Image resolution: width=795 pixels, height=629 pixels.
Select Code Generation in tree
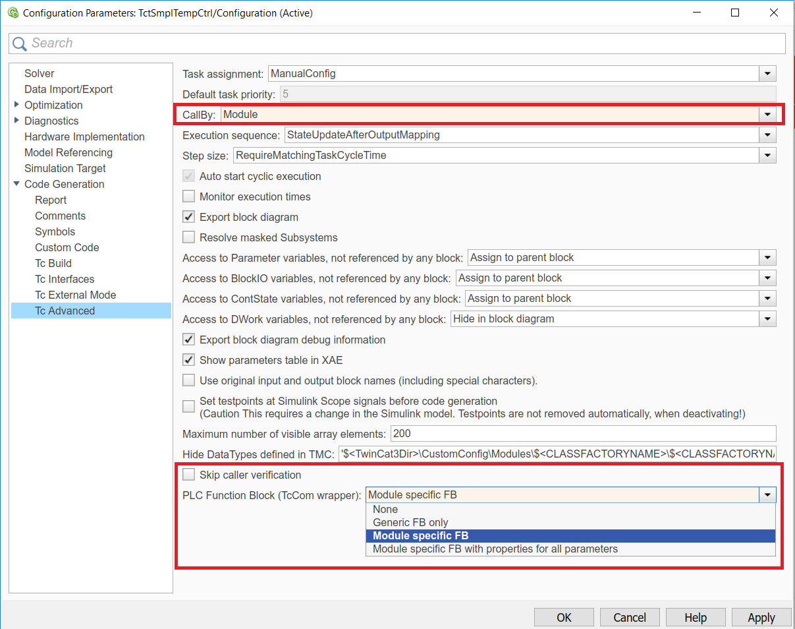pyautogui.click(x=65, y=184)
